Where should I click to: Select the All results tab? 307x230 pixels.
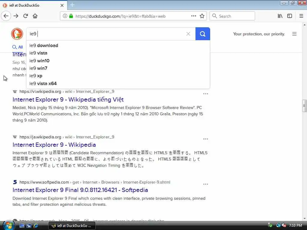coord(17,47)
